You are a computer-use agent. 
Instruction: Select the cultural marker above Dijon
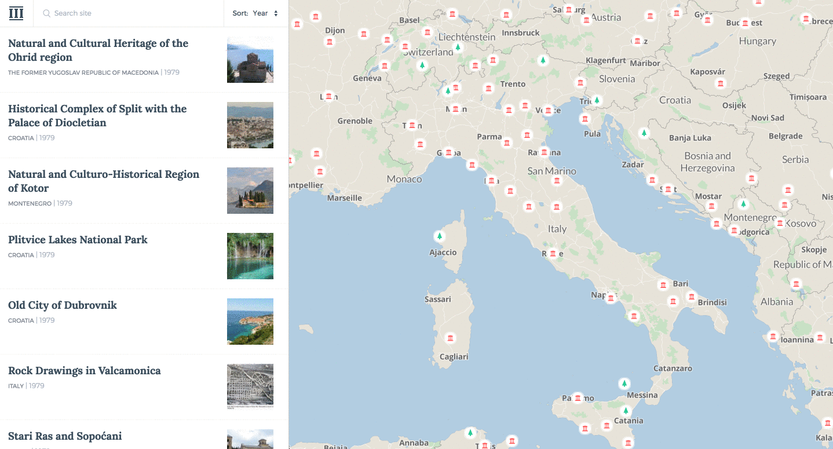tap(316, 17)
